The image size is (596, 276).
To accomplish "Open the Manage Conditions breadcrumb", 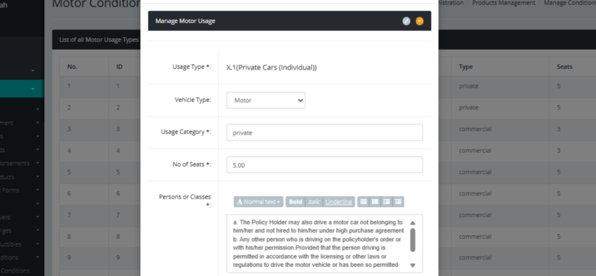I will (569, 3).
